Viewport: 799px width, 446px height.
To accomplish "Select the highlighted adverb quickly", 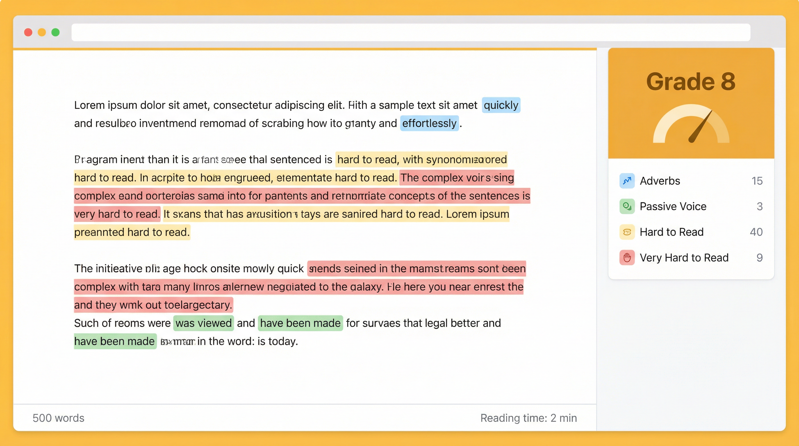I will click(501, 105).
